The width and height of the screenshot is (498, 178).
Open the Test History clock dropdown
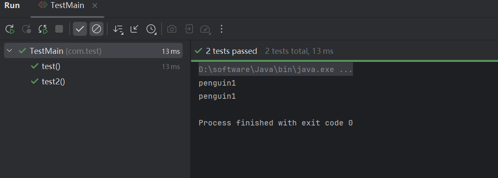coord(151,29)
